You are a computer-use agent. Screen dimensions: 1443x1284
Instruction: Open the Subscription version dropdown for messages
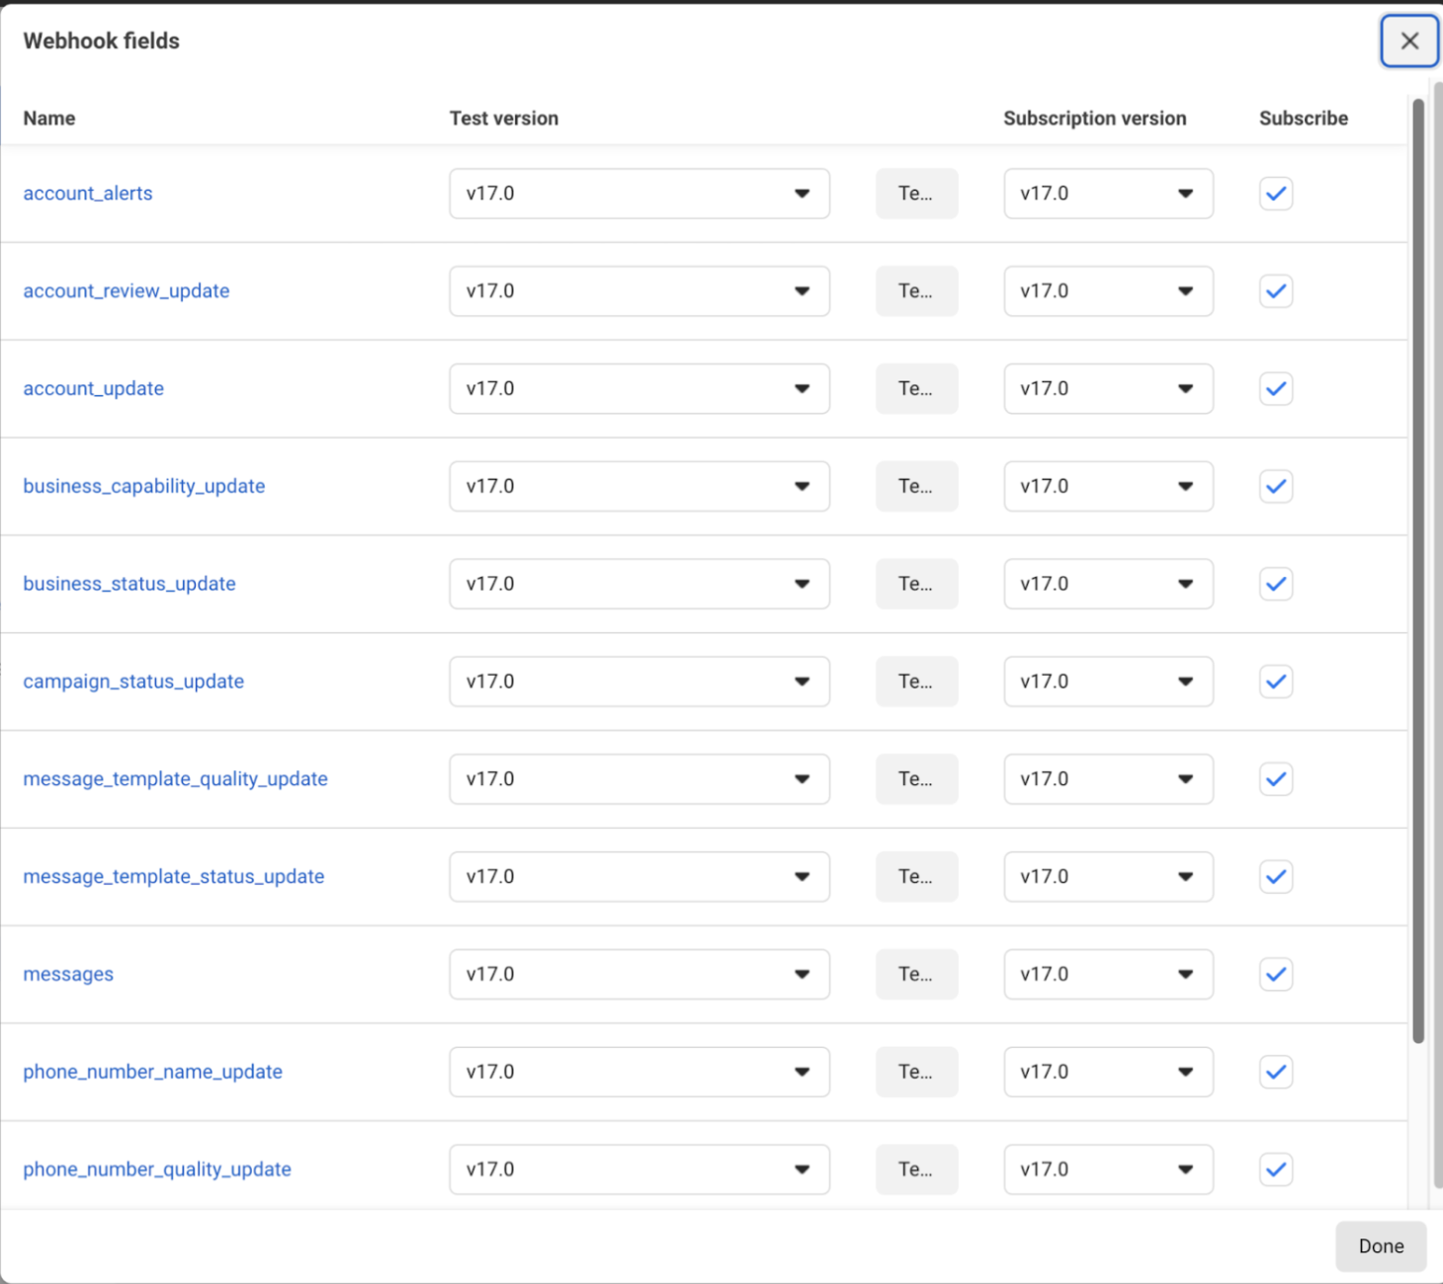click(x=1107, y=974)
